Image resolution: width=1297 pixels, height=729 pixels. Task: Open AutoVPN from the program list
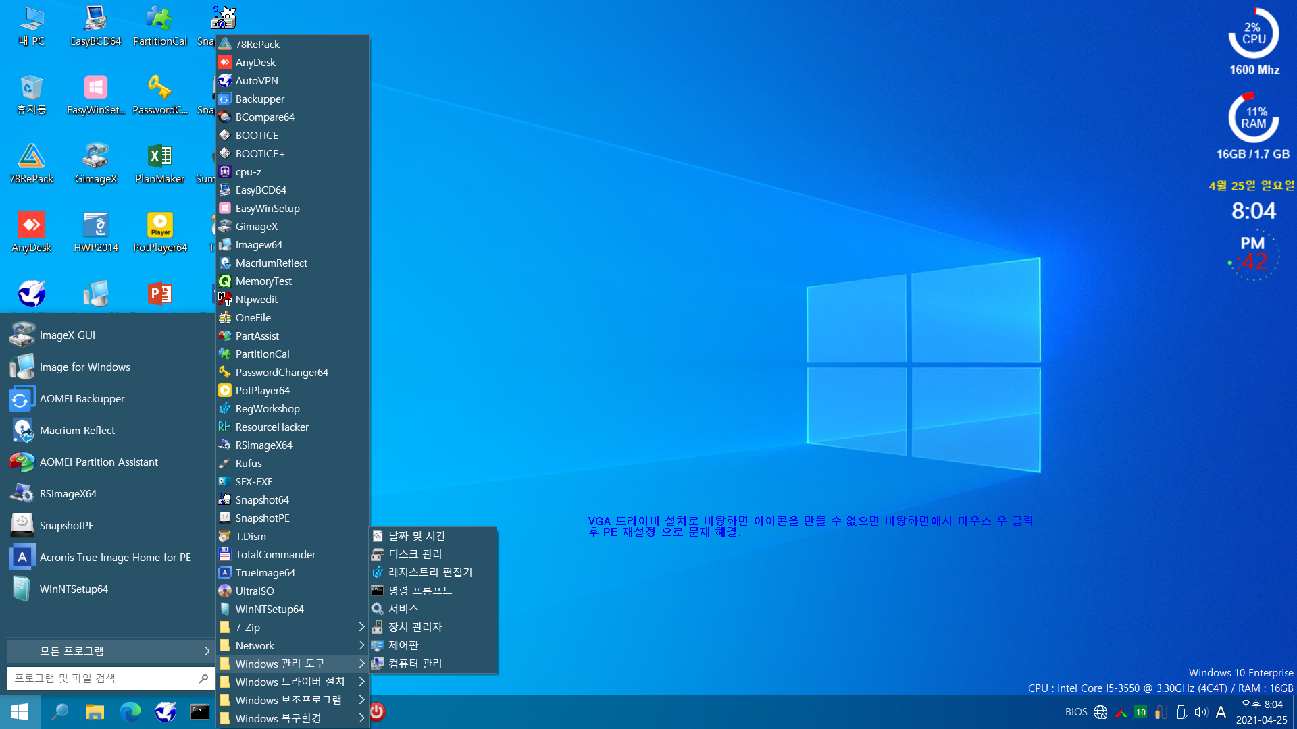click(x=293, y=80)
